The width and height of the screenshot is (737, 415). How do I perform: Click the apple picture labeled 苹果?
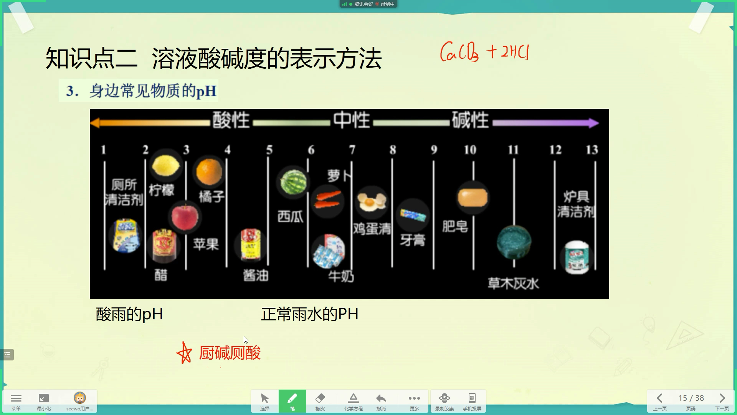[x=185, y=217]
